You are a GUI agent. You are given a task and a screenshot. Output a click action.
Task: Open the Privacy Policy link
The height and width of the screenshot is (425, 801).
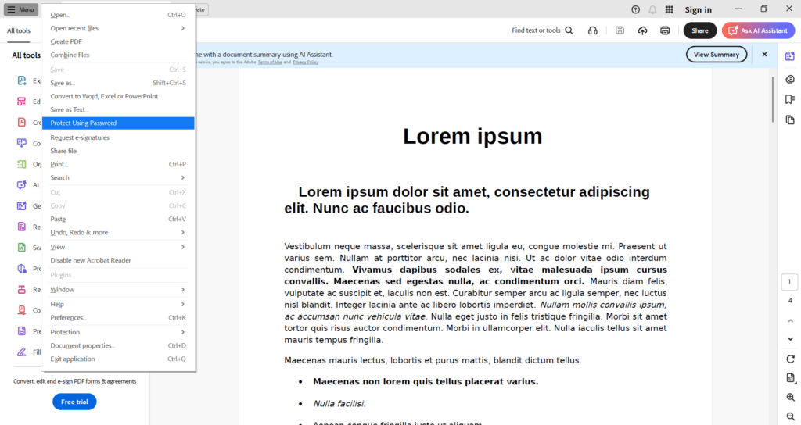click(x=306, y=62)
